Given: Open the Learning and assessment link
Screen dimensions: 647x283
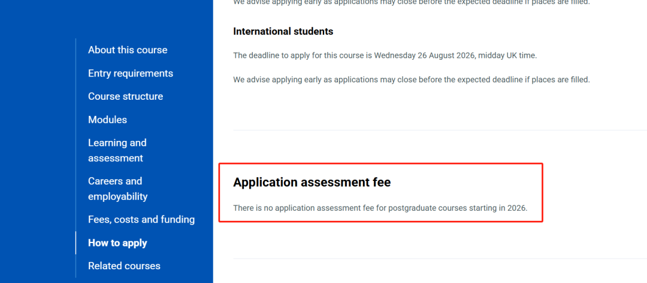Looking at the screenshot, I should pyautogui.click(x=117, y=150).
